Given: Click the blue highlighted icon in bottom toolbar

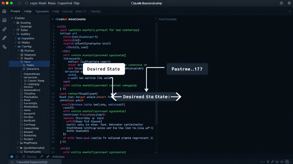Looking at the screenshot, I should (x=11, y=157).
